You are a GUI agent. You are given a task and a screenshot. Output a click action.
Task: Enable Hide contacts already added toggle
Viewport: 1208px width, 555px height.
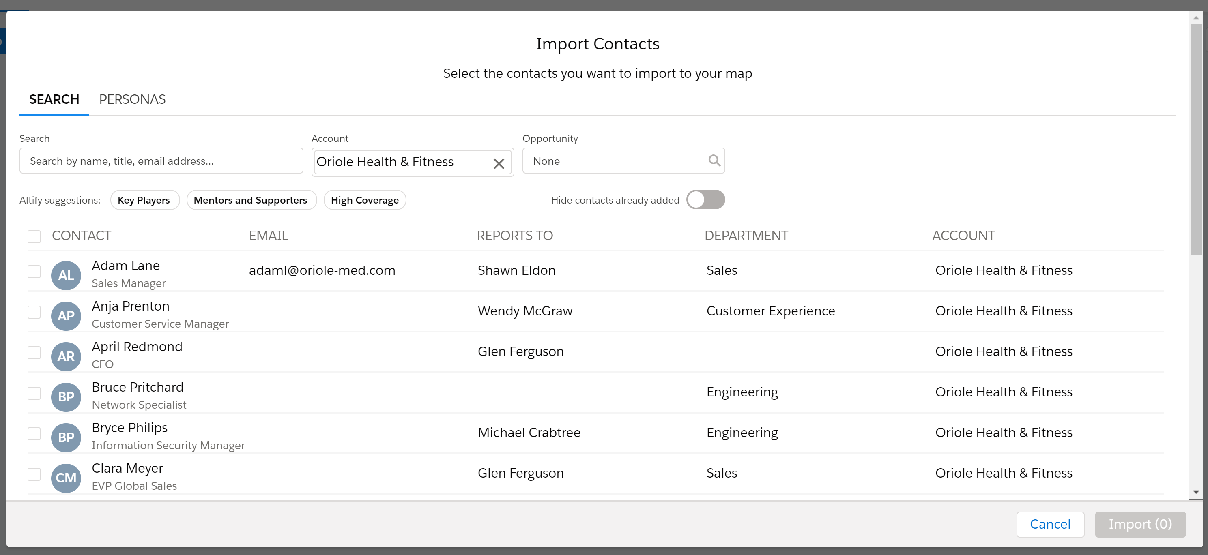tap(705, 200)
